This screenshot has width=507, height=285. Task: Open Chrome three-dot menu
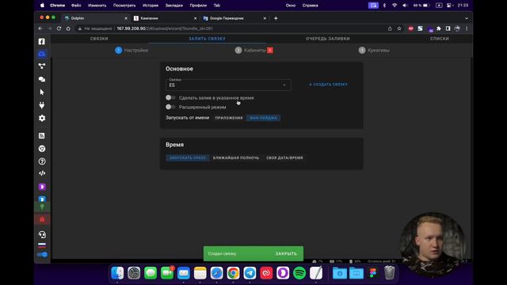[467, 28]
